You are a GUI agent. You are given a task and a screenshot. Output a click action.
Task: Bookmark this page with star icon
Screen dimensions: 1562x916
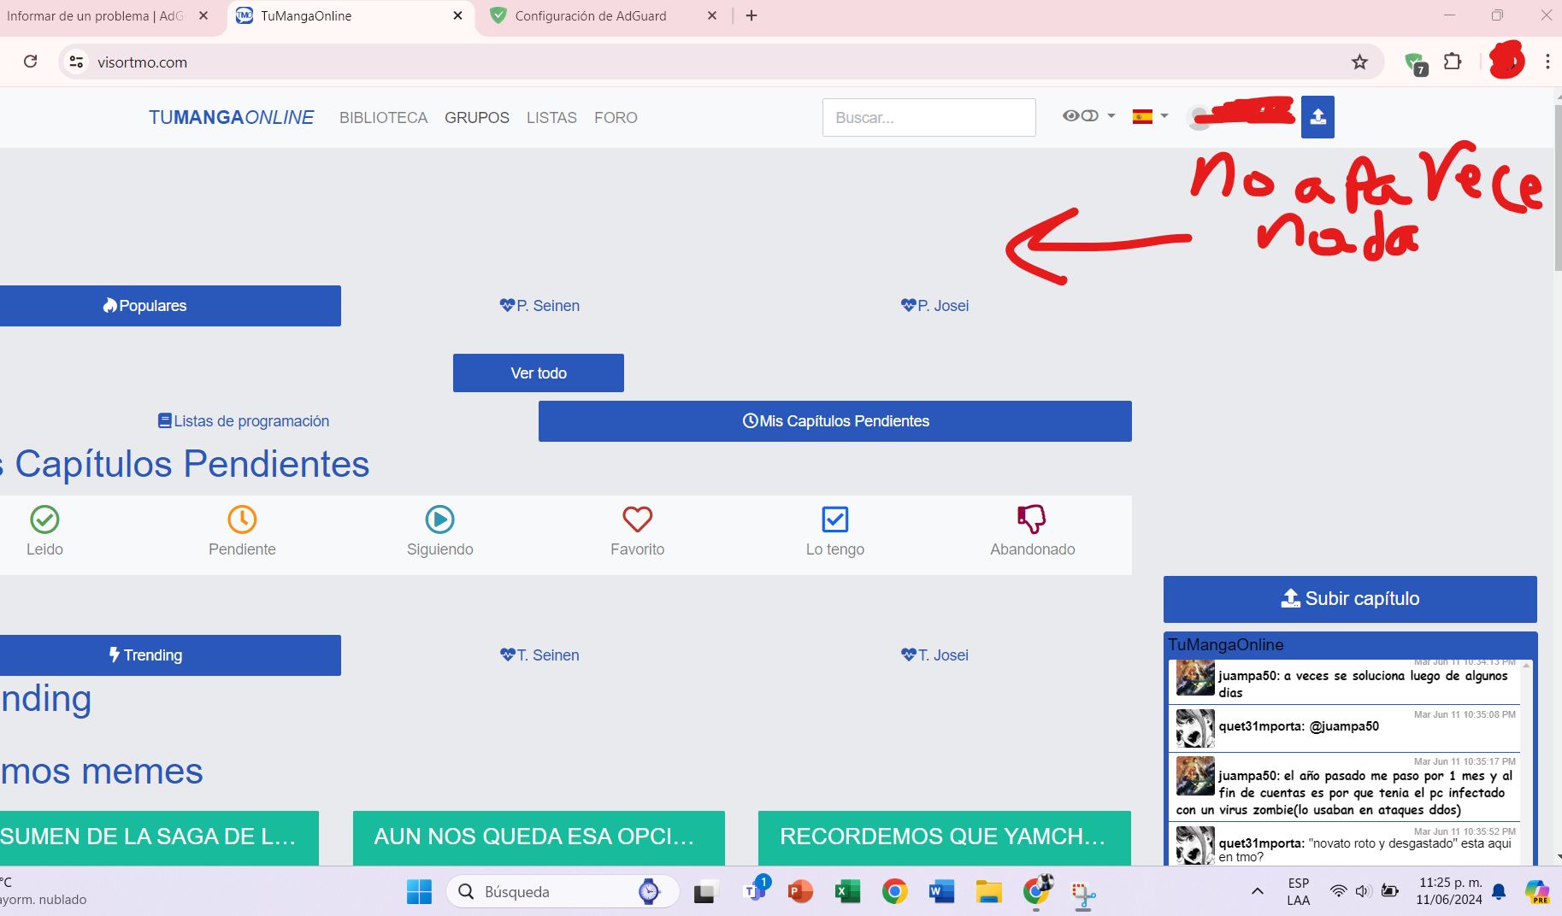click(1359, 62)
